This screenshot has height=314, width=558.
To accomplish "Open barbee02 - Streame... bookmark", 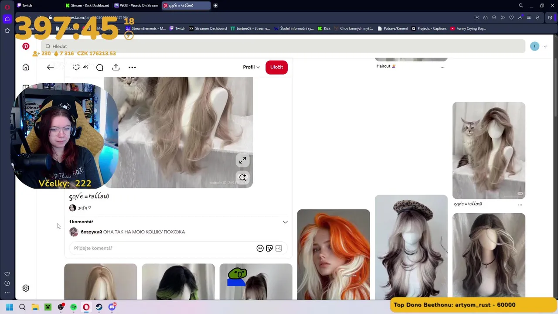I will (x=250, y=28).
